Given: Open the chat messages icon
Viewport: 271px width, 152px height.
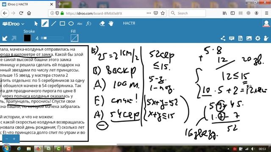Looking at the screenshot, I should click(x=232, y=38).
